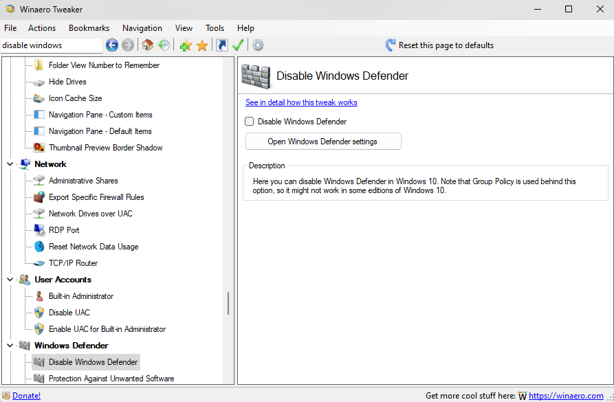Viewport: 614px width, 402px height.
Task: Open 'See in detail how this tweak works' link
Action: 301,102
